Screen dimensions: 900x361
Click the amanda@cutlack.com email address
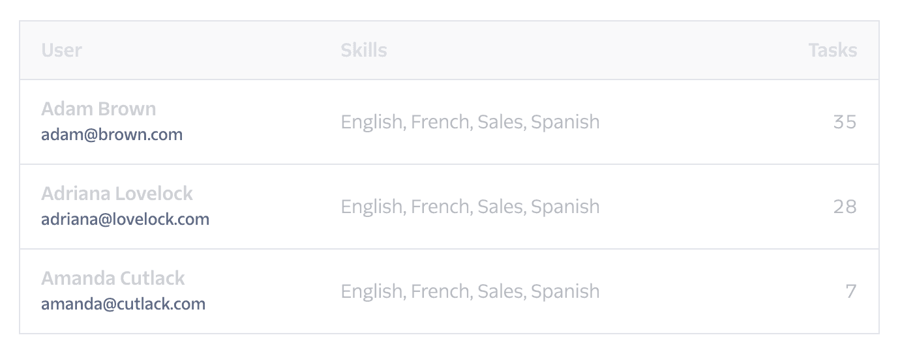123,304
